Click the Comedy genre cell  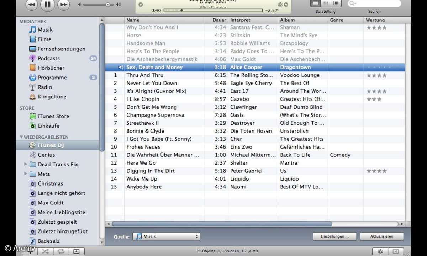340,155
